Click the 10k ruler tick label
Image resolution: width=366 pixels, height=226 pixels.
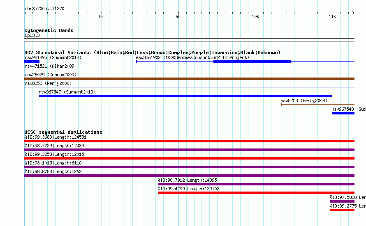click(x=255, y=16)
